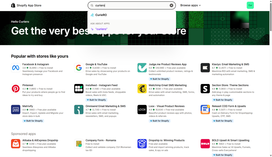Open Facebook & Instagram app title link
The height and width of the screenshot is (157, 272).
click(36, 64)
